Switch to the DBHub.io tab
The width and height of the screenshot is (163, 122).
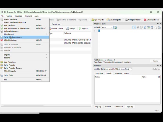(x=99, y=73)
